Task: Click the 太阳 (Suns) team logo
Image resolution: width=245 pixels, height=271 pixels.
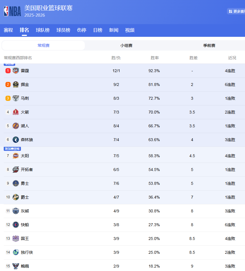Action: [x=16, y=156]
